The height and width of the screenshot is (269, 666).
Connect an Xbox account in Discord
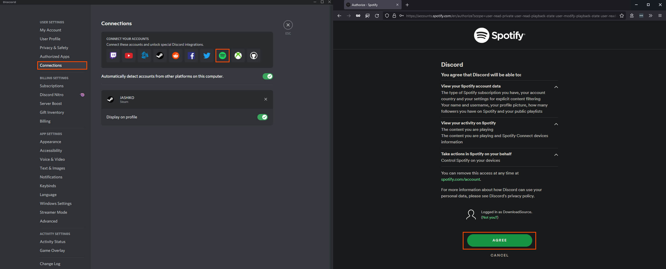click(x=238, y=56)
